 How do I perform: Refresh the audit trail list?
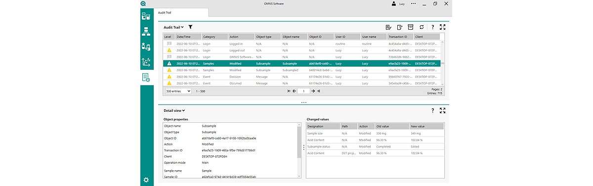(422, 27)
